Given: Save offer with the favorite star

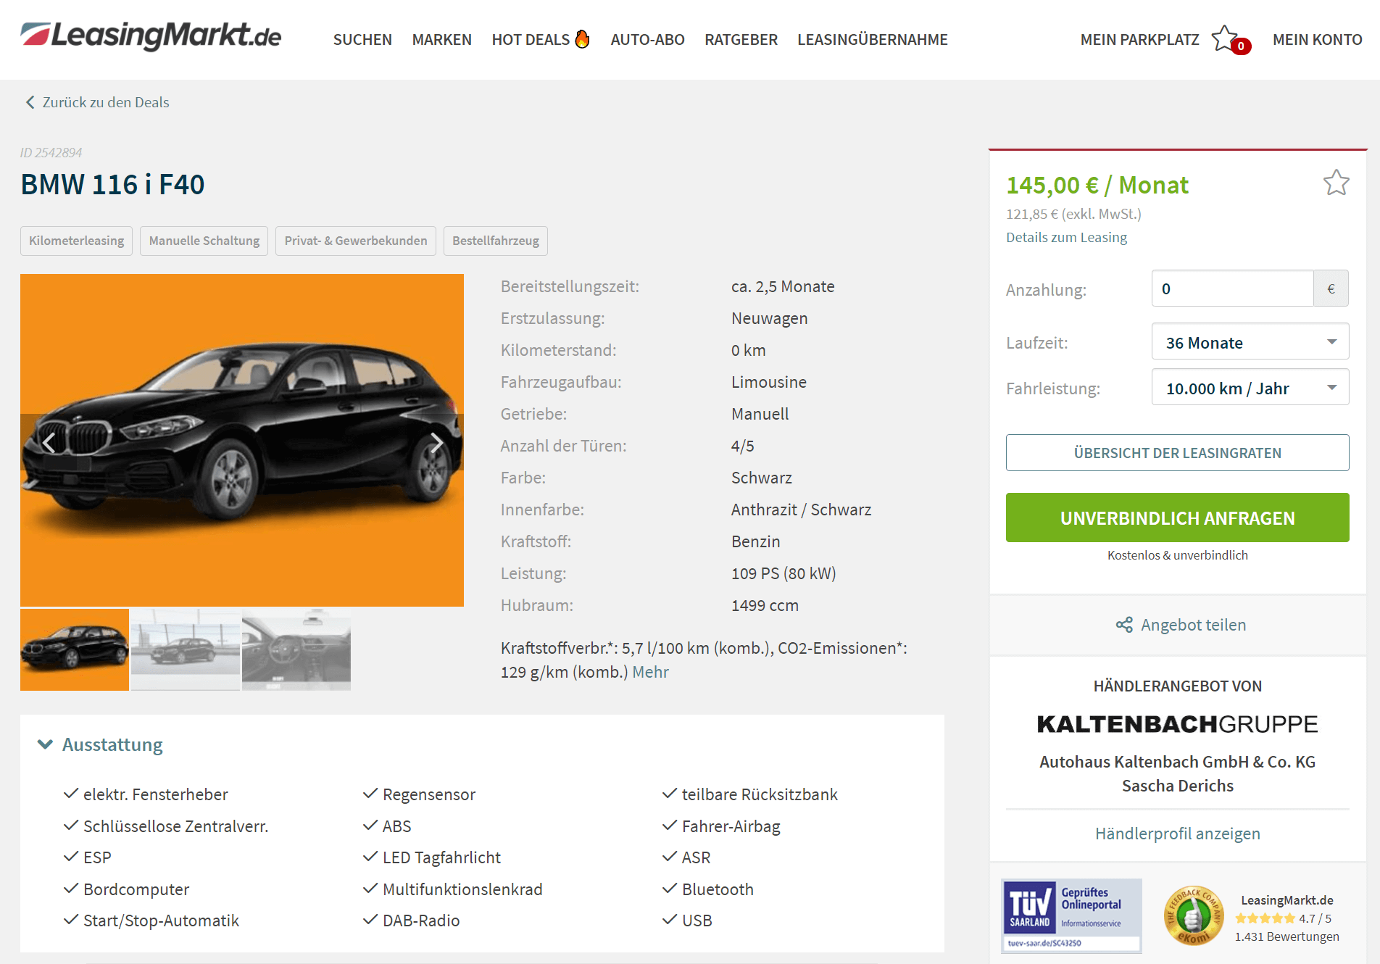Looking at the screenshot, I should point(1336,183).
